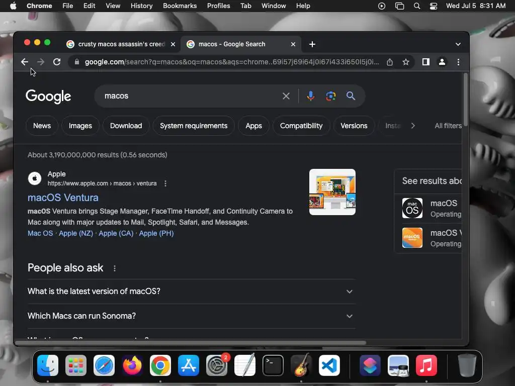Viewport: 515px width, 386px height.
Task: Search by image with Google Lens icon
Action: (331, 96)
